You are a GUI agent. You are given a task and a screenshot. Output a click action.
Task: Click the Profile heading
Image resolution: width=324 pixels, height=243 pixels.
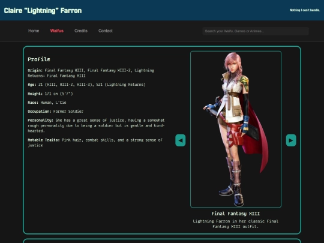(x=39, y=59)
